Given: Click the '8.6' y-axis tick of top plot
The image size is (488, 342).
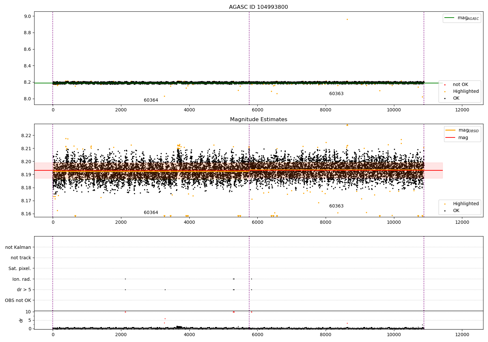Looking at the screenshot, I should coord(28,50).
